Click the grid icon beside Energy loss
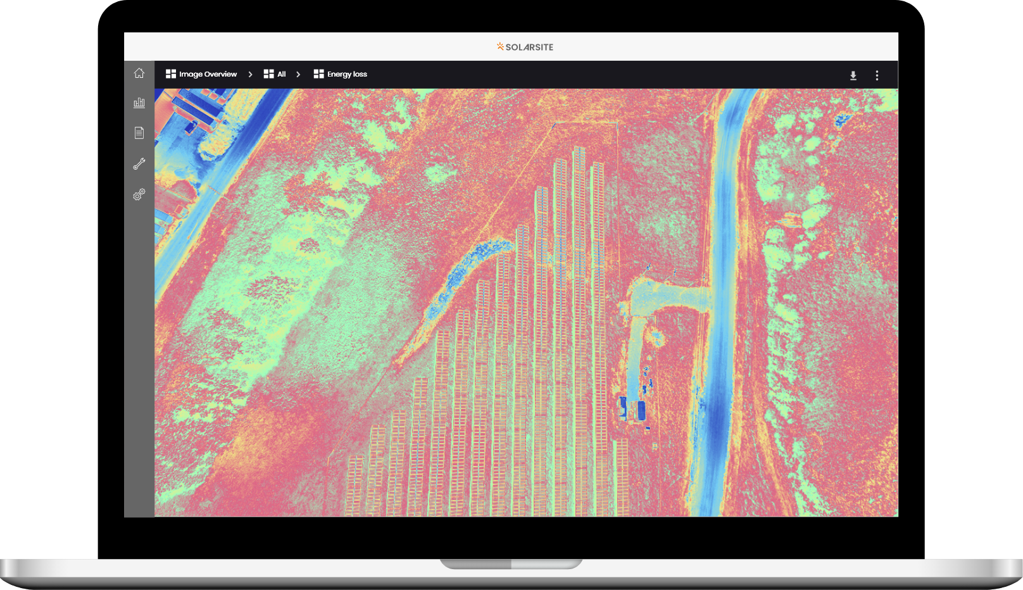Screen dimensions: 1023x590 coord(318,74)
